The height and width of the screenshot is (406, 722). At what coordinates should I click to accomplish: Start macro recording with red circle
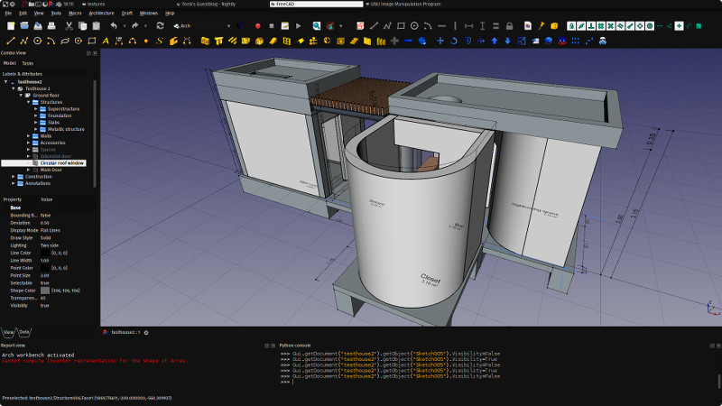pos(257,26)
